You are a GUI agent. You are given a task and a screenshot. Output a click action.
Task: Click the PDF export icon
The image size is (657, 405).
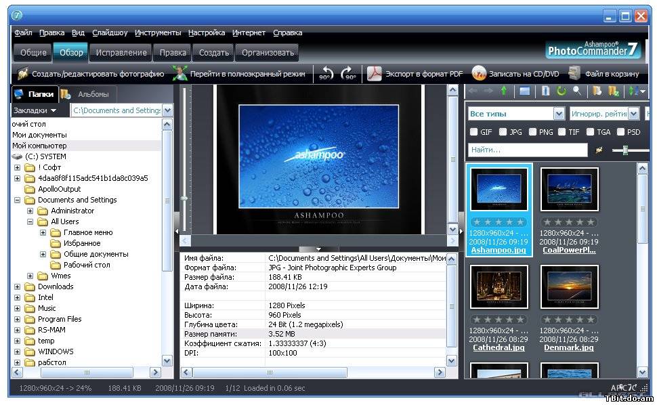coord(374,74)
